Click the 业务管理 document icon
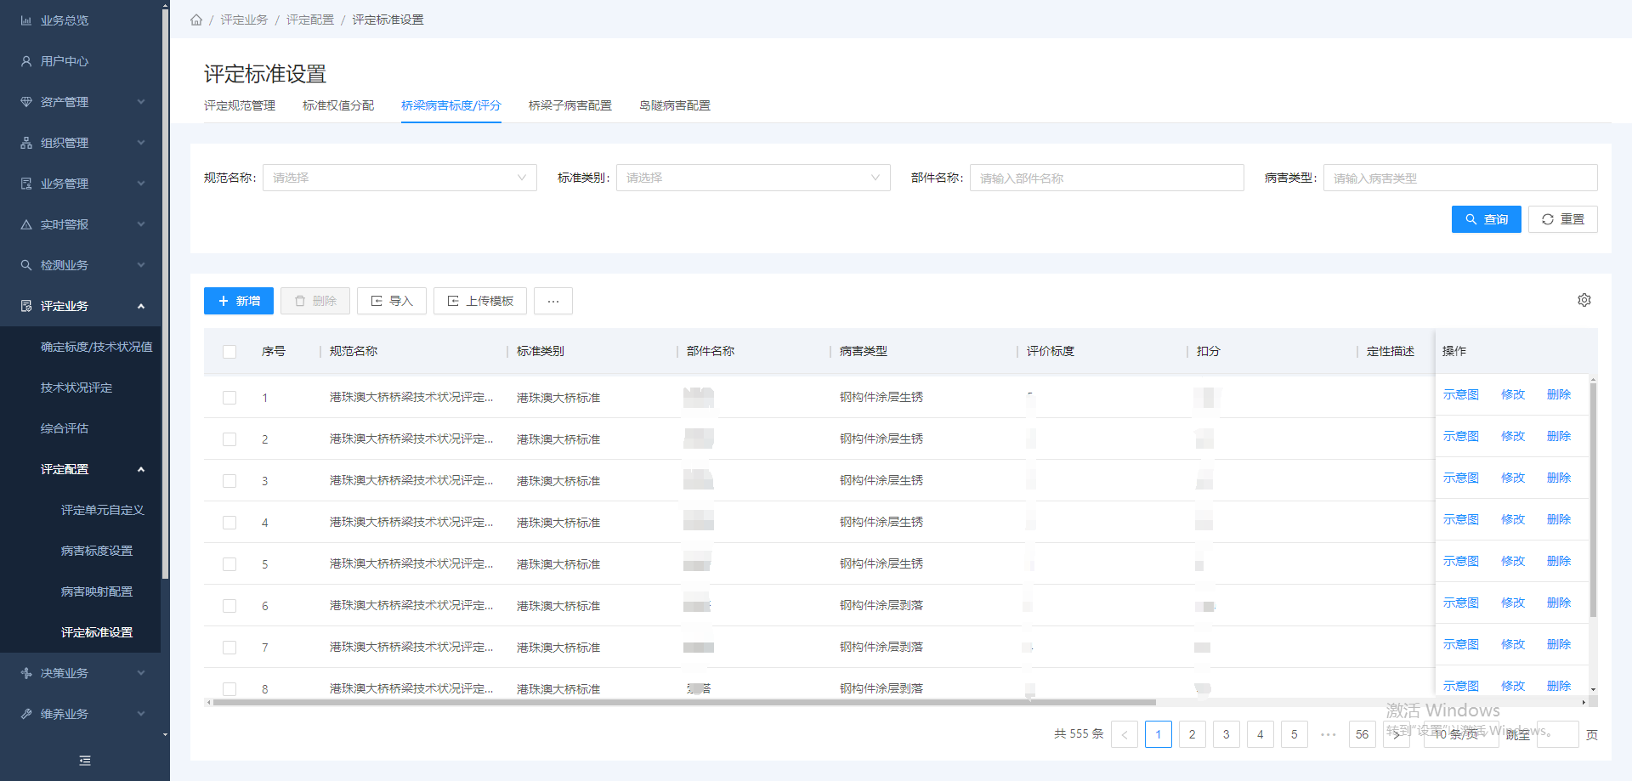This screenshot has width=1632, height=781. (26, 184)
